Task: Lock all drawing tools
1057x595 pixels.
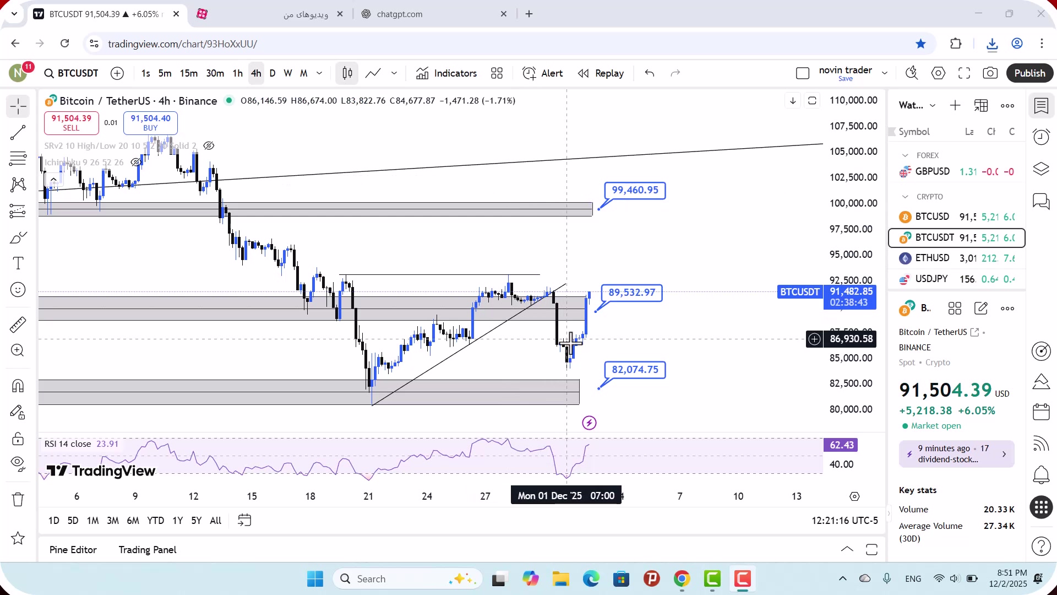Action: pyautogui.click(x=18, y=439)
